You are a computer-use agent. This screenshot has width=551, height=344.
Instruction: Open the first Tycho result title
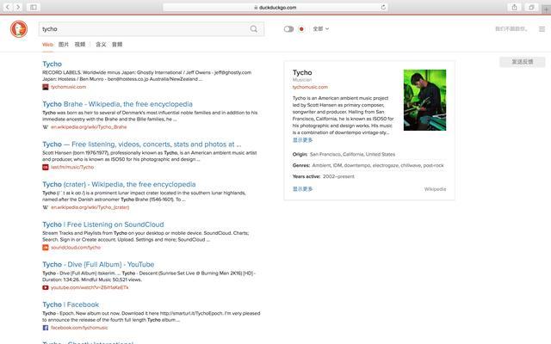[52, 64]
